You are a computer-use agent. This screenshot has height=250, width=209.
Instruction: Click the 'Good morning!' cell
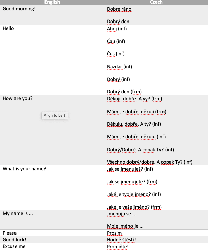[x=52, y=15]
